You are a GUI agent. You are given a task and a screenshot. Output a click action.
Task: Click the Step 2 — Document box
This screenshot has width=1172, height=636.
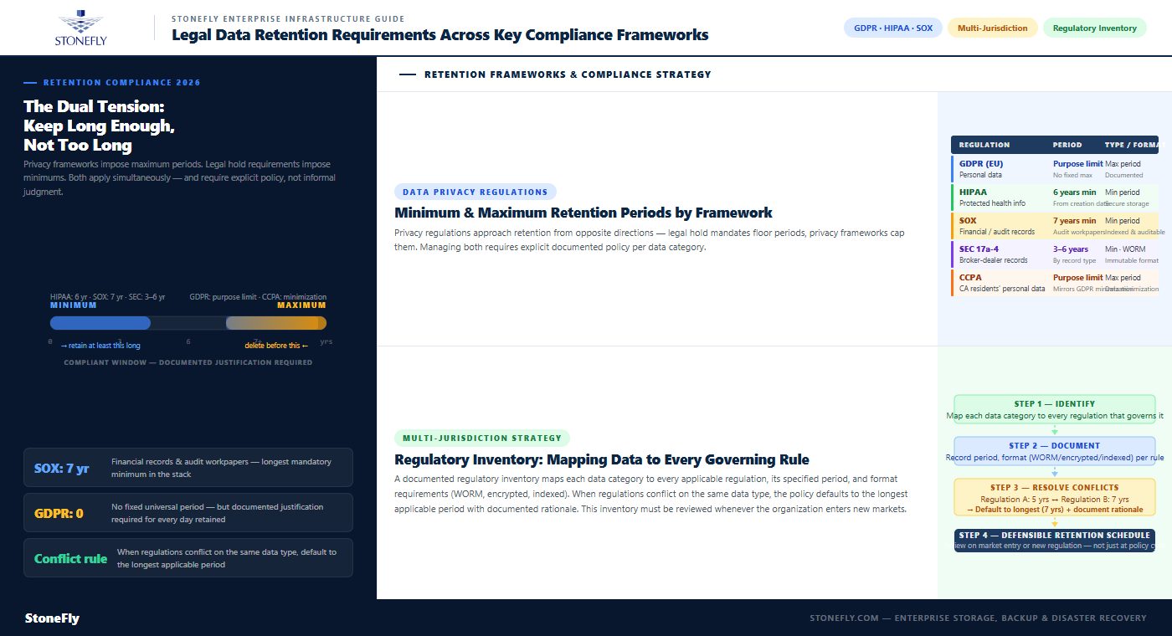(x=1055, y=451)
